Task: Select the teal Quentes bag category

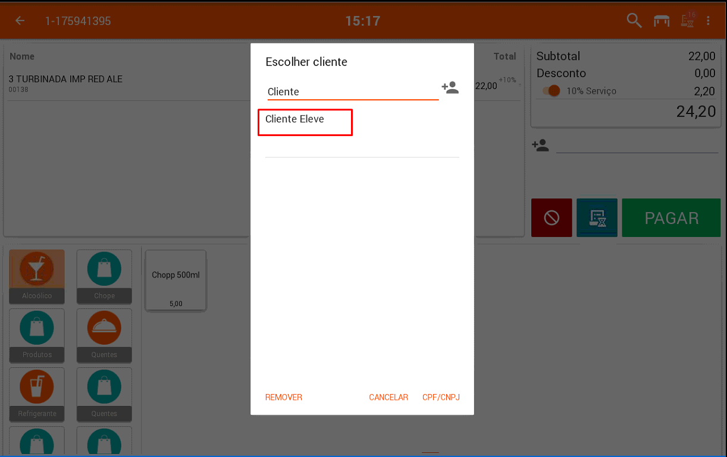Action: 104,393
